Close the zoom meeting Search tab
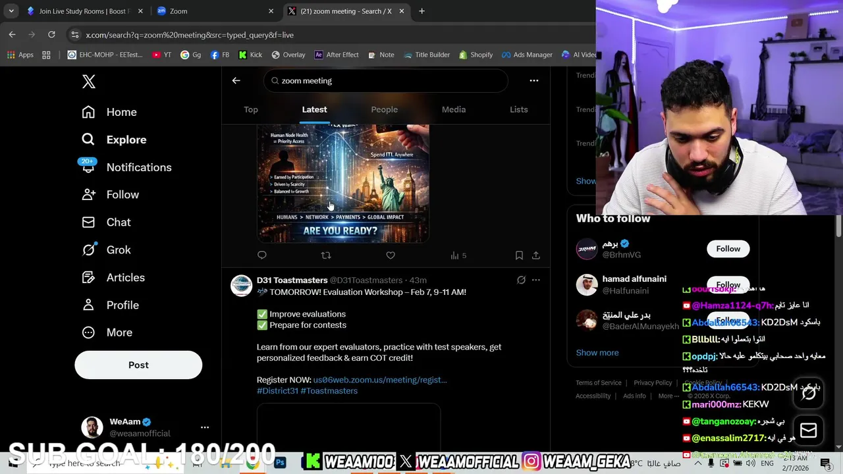The height and width of the screenshot is (474, 843). pyautogui.click(x=402, y=11)
